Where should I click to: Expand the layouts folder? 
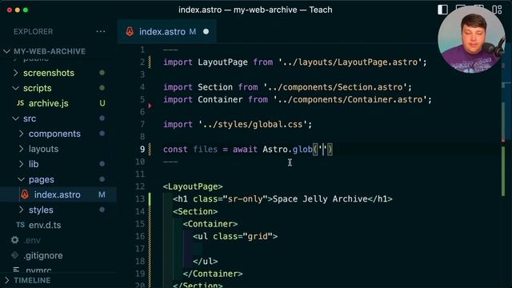click(43, 149)
